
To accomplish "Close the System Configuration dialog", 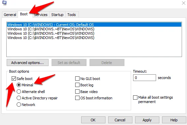I will 184,3.
